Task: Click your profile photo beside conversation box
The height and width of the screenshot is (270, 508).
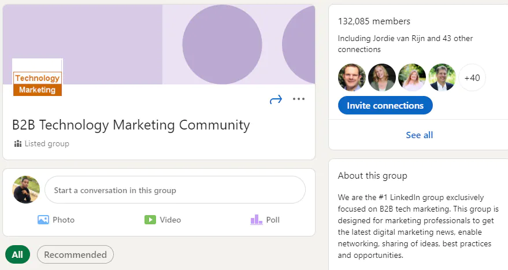Action: pyautogui.click(x=26, y=190)
